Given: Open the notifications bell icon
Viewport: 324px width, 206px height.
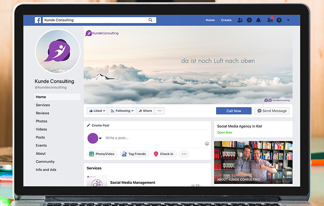Looking at the screenshot, I should [258, 20].
